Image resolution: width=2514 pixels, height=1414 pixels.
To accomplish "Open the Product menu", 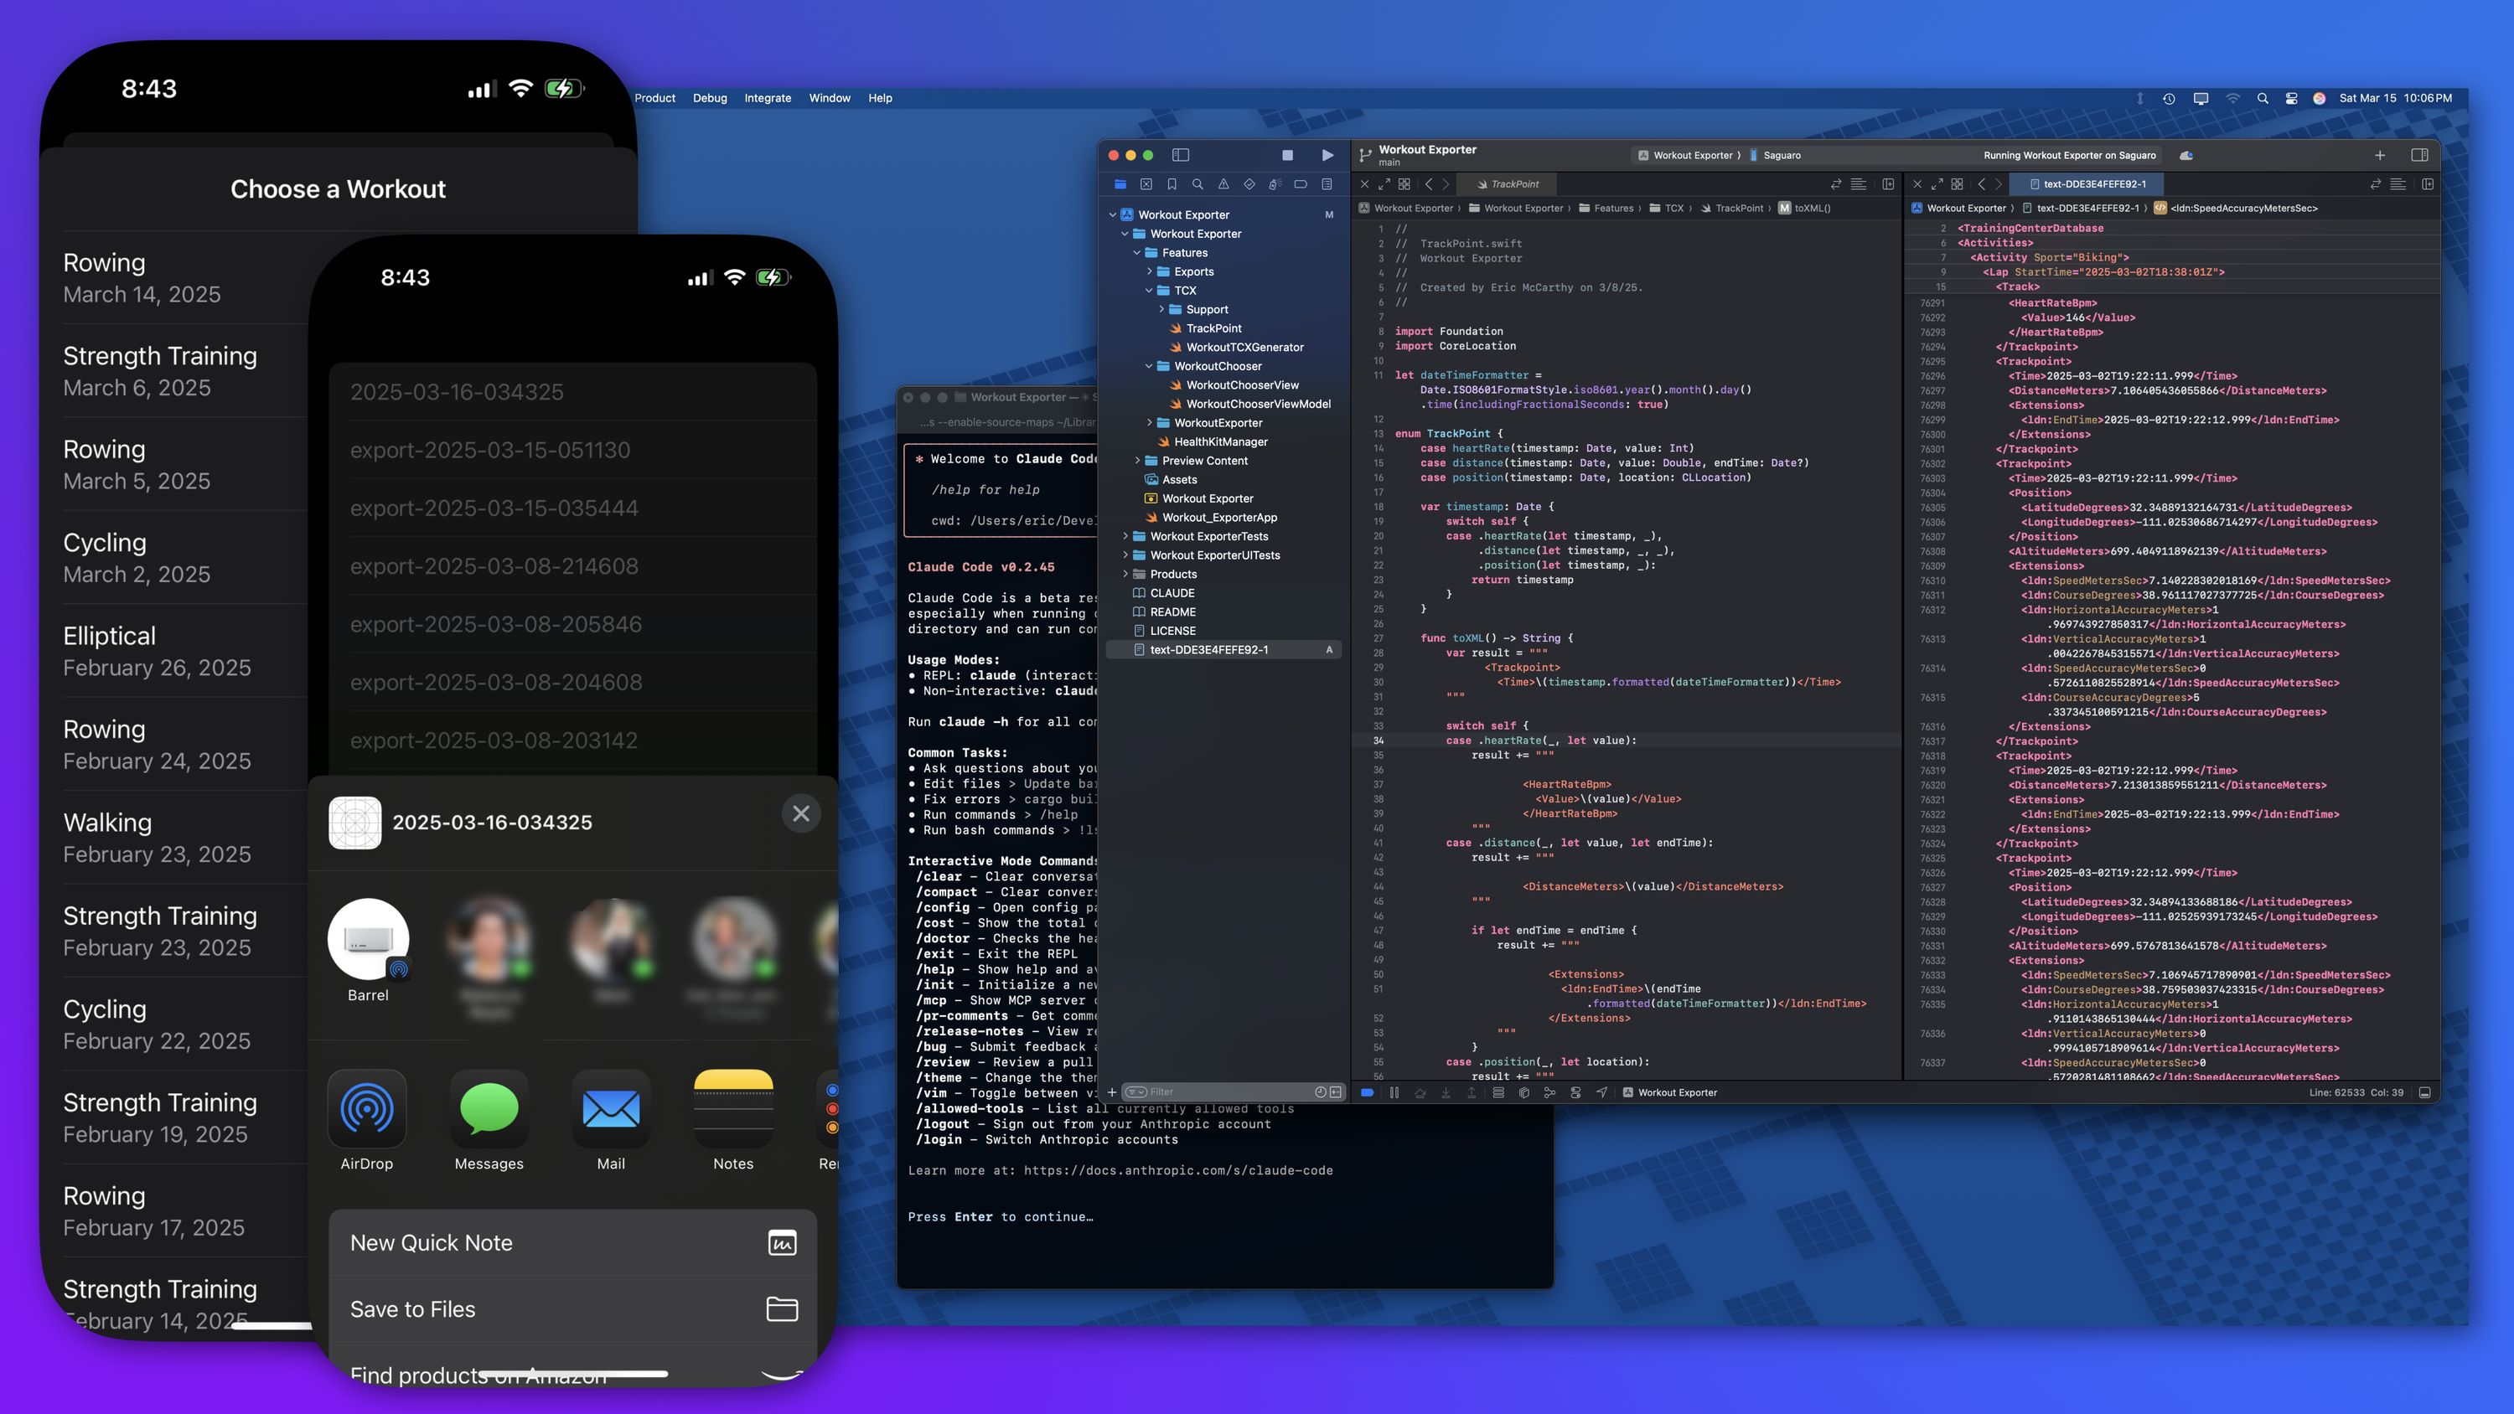I will point(654,99).
